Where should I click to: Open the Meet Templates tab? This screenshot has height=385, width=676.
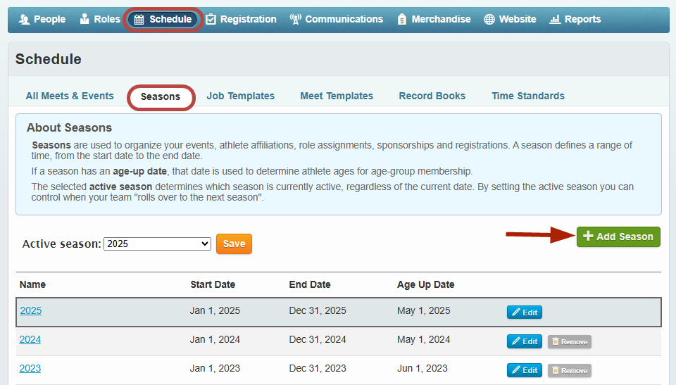[x=337, y=96]
